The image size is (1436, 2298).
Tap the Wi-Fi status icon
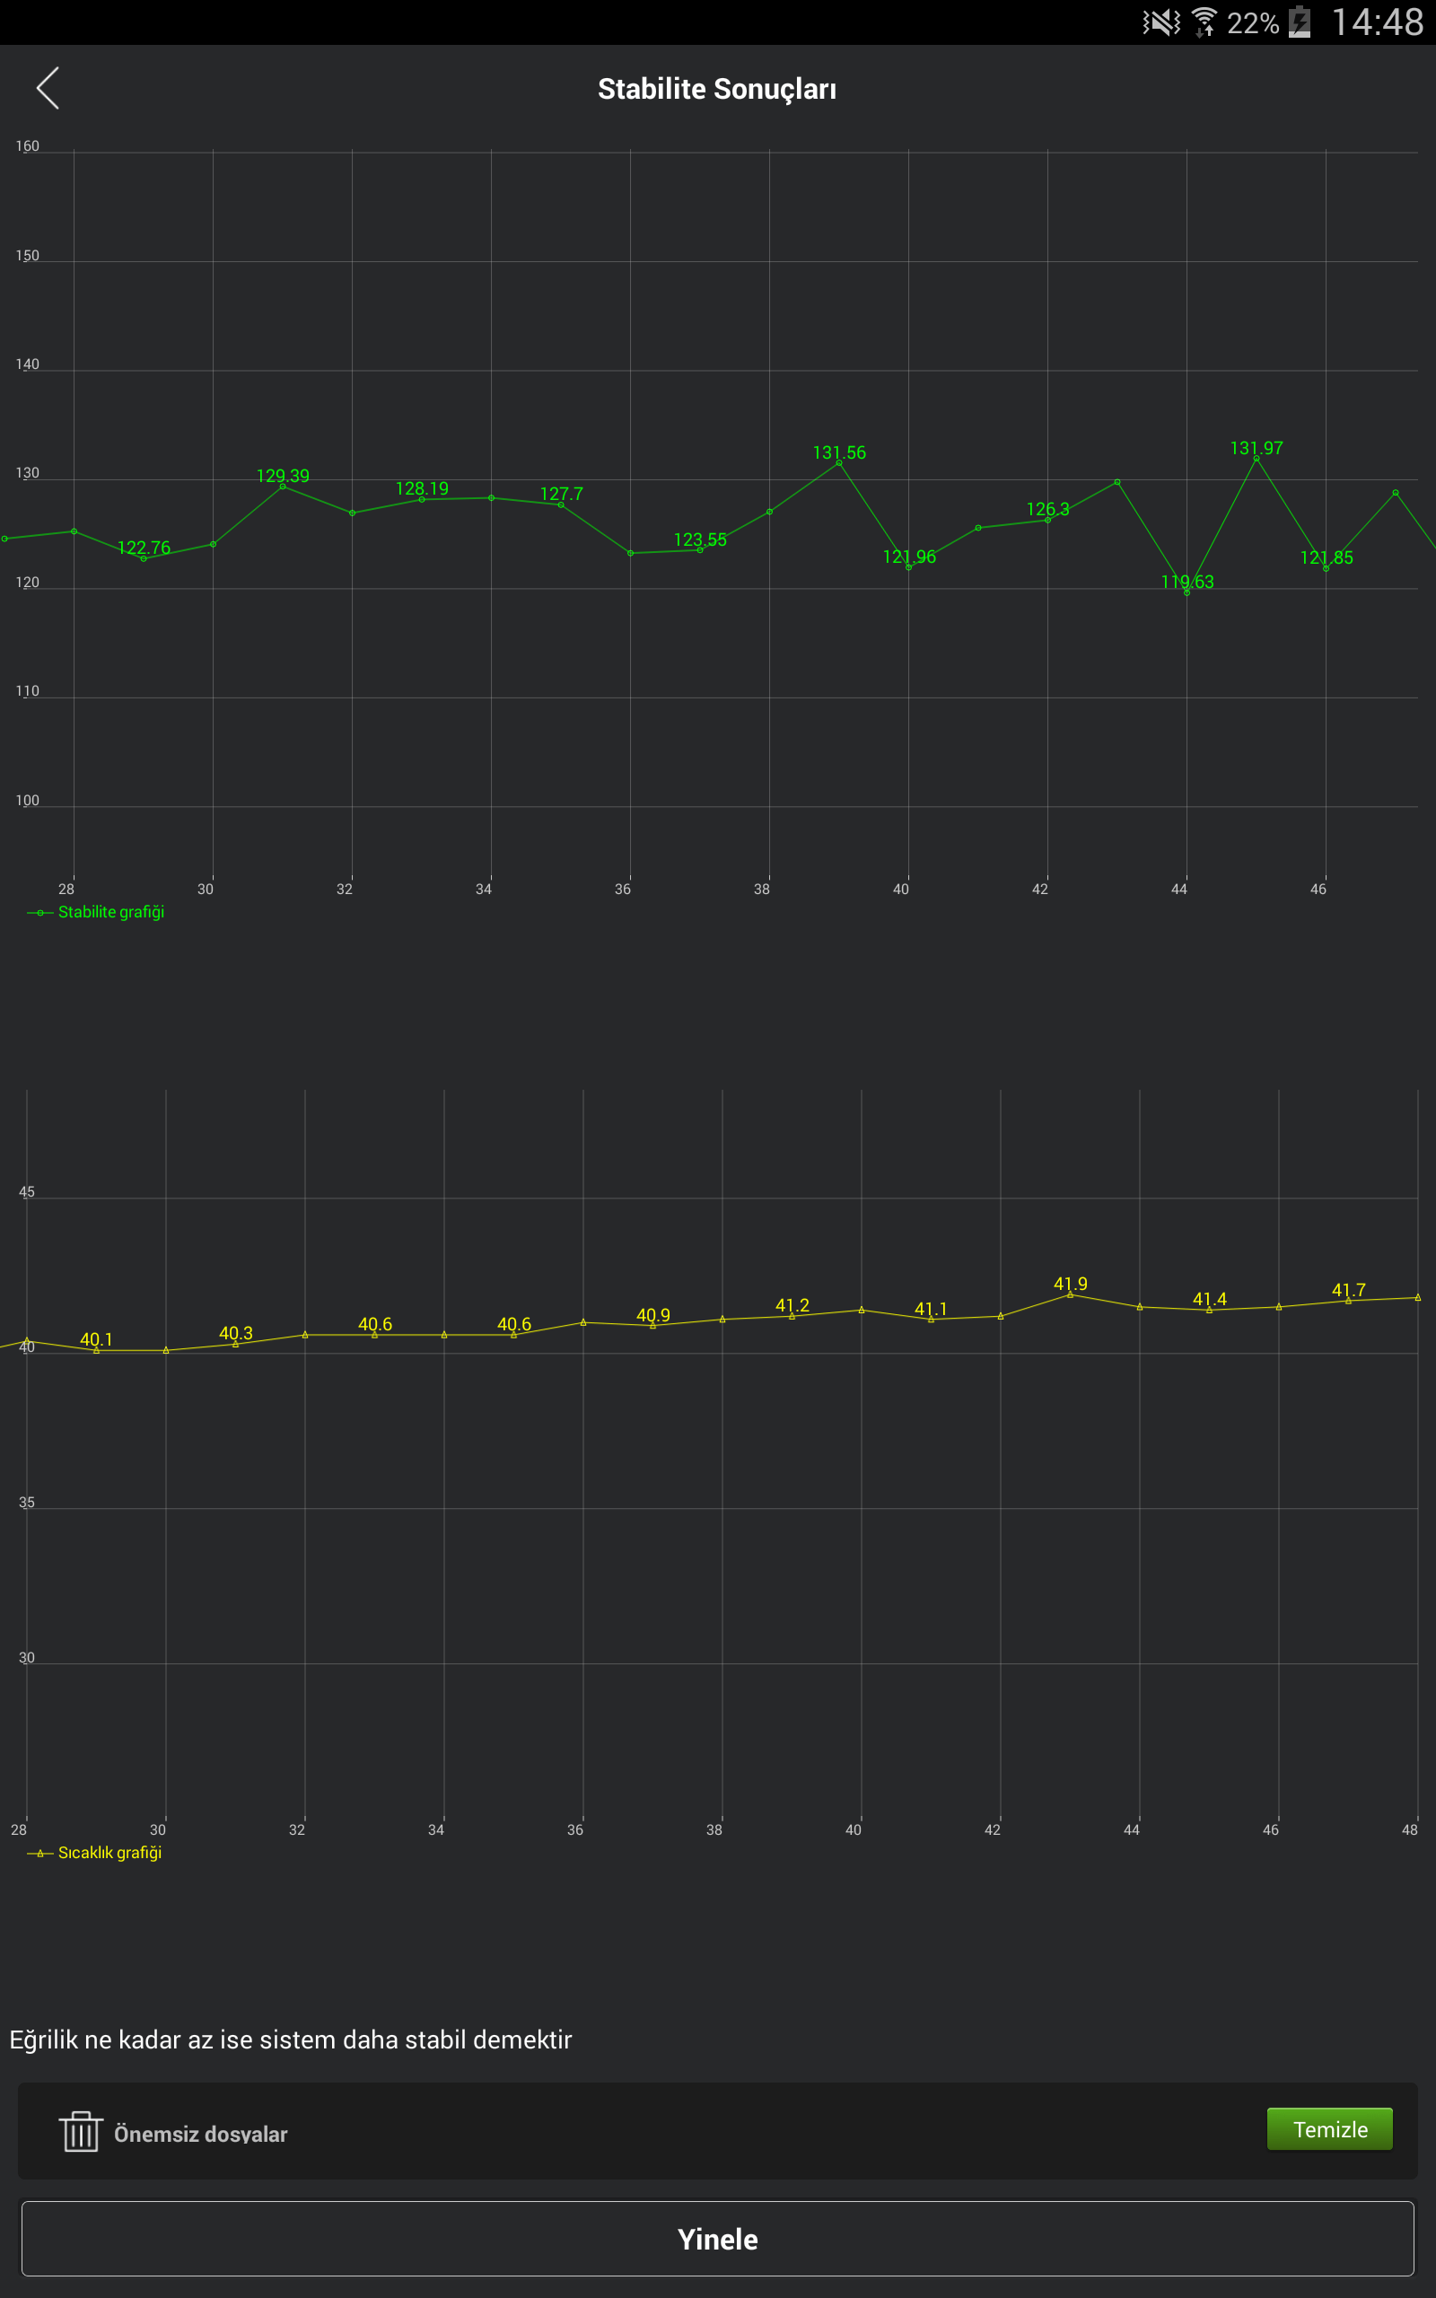click(1204, 22)
